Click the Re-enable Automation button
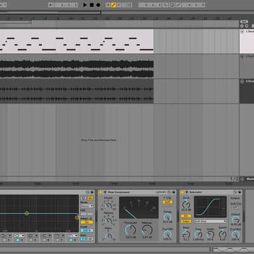The height and width of the screenshot is (254, 254). click(x=119, y=4)
